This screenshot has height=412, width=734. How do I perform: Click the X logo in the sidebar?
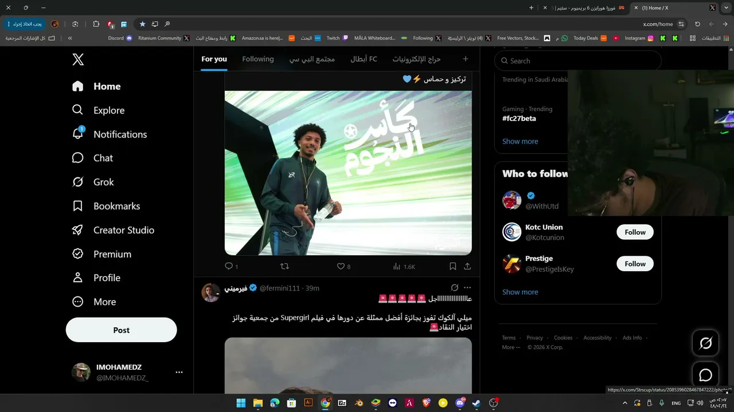tap(78, 59)
